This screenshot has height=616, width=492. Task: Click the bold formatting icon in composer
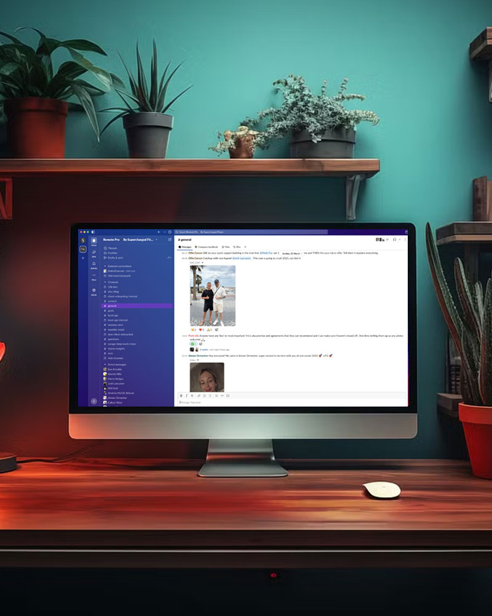point(181,395)
